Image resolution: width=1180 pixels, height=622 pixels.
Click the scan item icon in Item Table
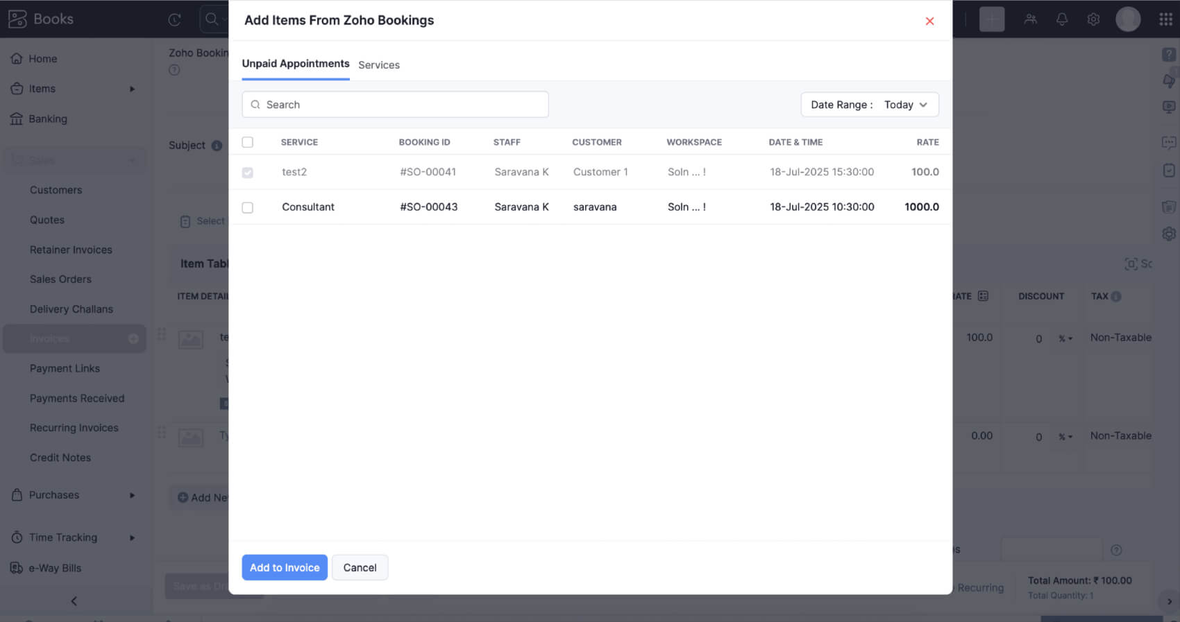(1131, 264)
